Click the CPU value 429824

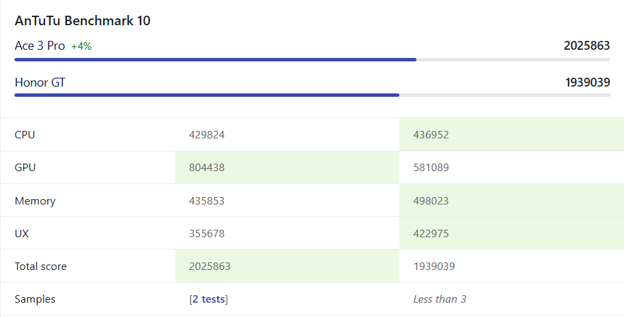(x=207, y=135)
